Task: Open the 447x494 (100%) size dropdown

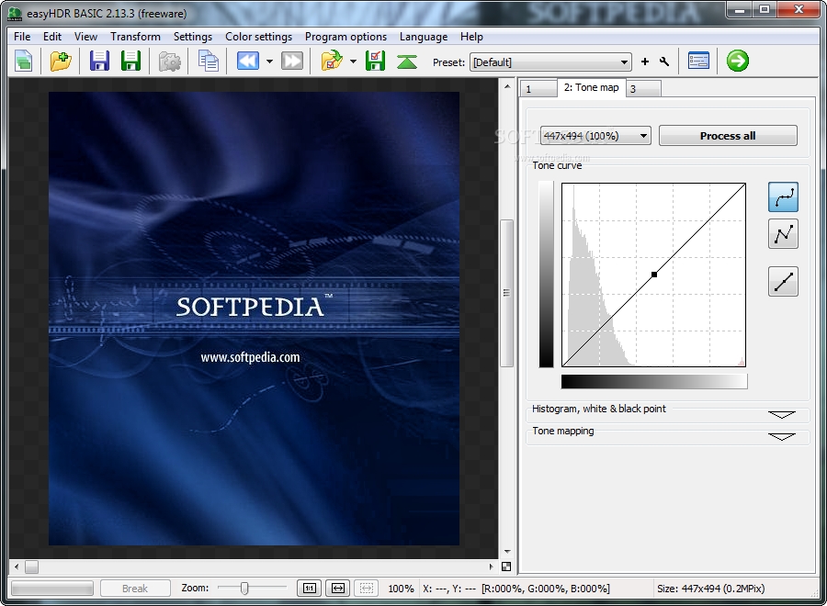Action: point(595,136)
